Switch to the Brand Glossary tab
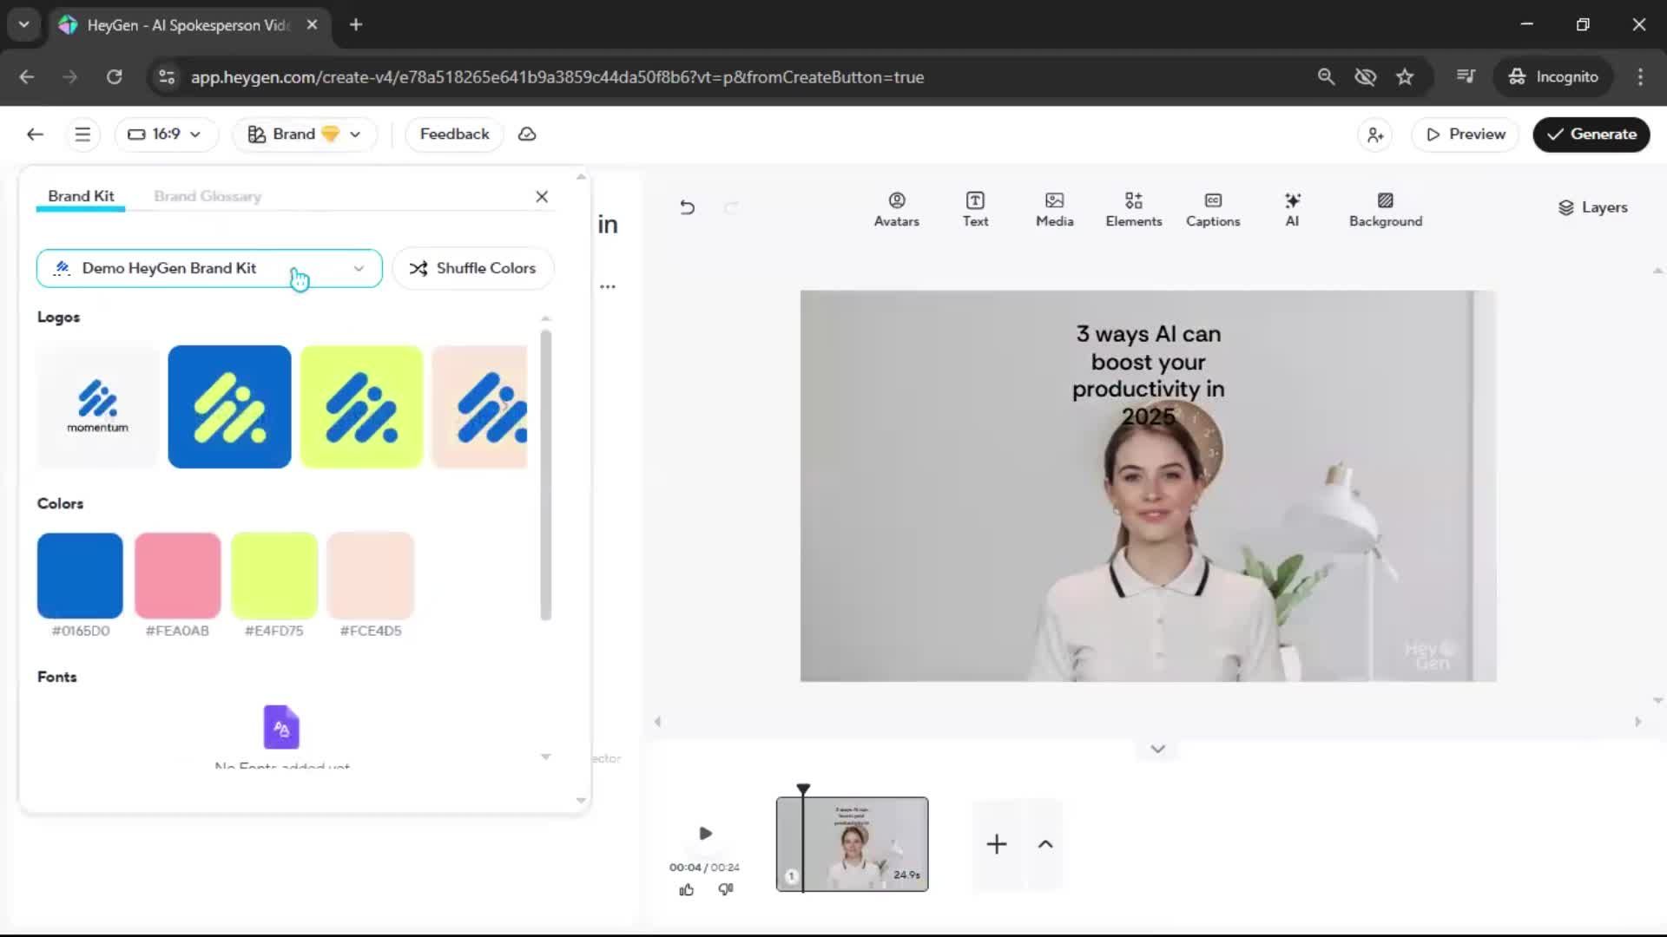 [208, 196]
